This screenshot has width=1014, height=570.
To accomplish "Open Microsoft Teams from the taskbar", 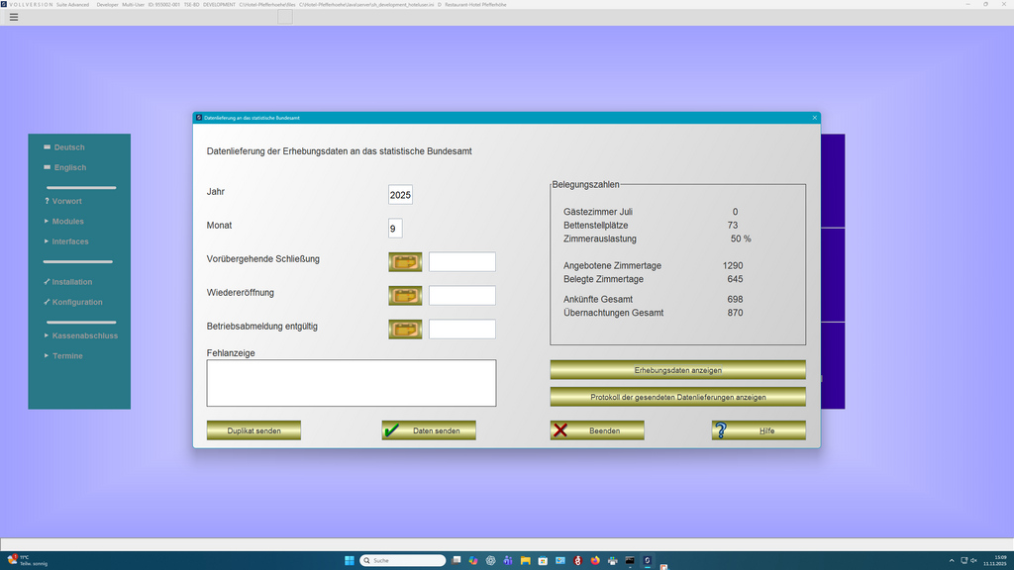I will [508, 560].
